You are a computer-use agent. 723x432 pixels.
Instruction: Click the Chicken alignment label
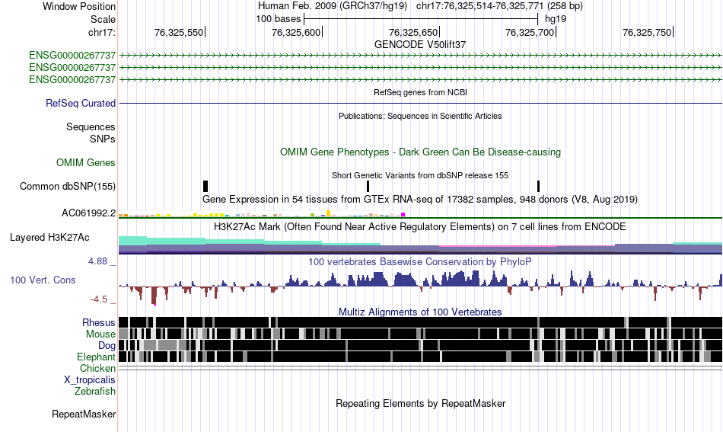coord(97,368)
